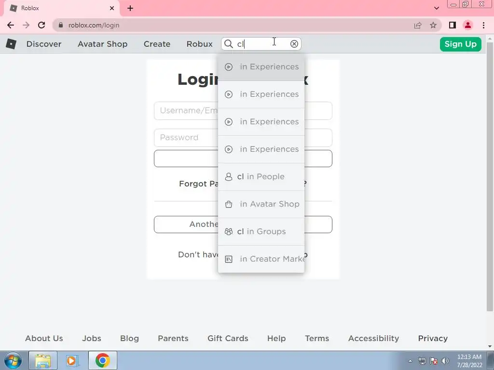Open the Jobs footer link

(x=92, y=339)
